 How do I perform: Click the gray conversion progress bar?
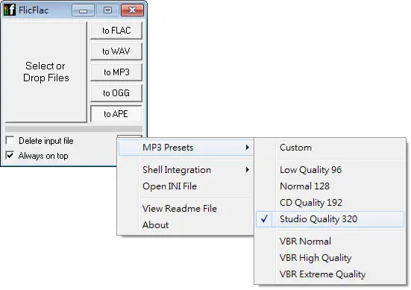pyautogui.click(x=74, y=129)
